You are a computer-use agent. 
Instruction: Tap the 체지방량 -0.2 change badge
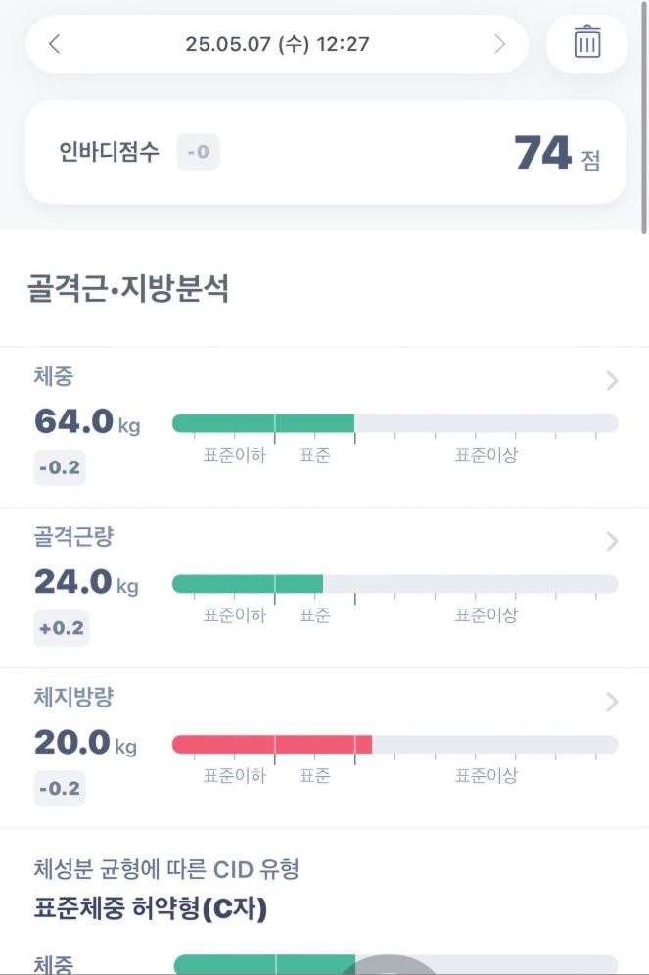click(x=60, y=789)
